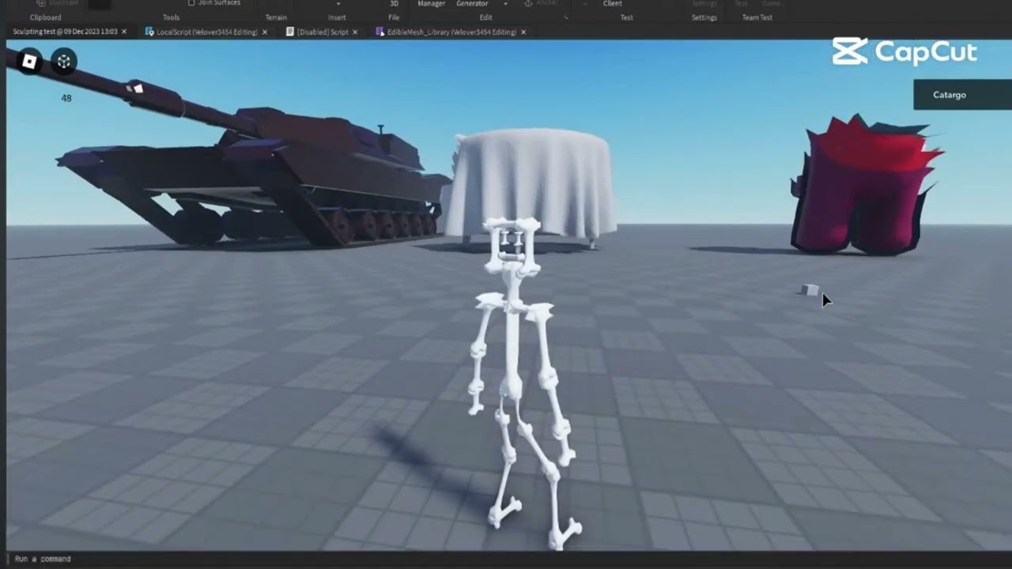
Task: Click the number 48 in the viewport
Action: pyautogui.click(x=66, y=99)
